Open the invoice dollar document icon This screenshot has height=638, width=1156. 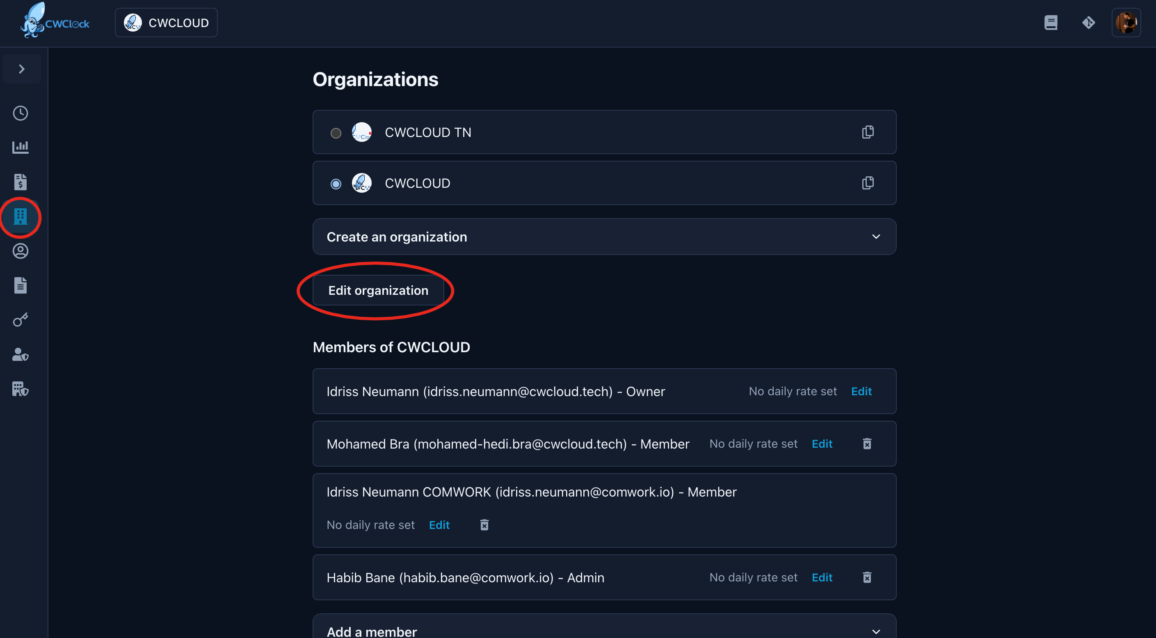click(x=21, y=182)
